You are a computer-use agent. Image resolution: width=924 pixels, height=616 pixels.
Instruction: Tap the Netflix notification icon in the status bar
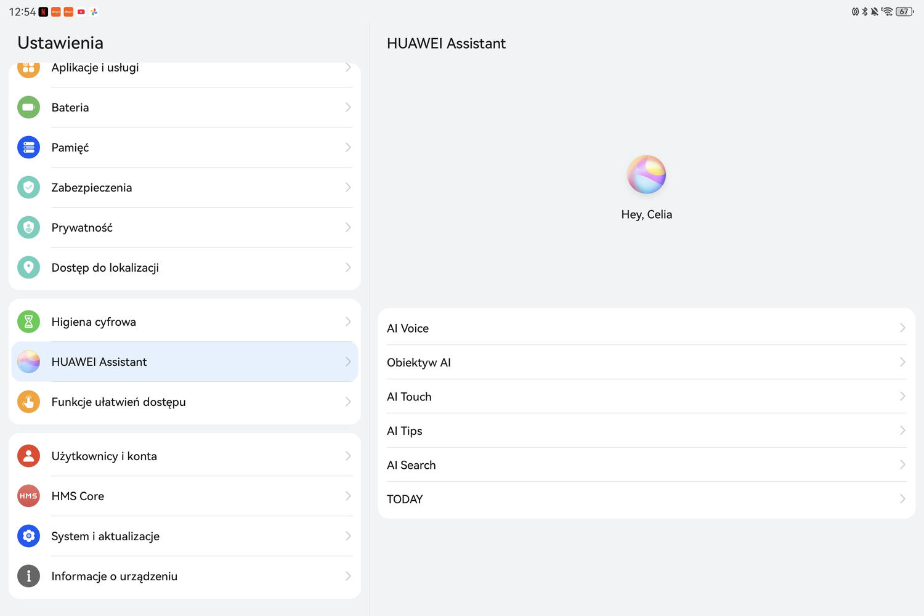(43, 12)
